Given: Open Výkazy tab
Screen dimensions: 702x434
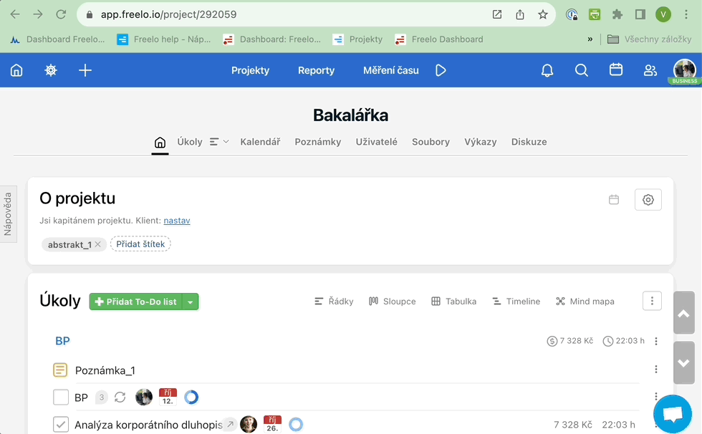Looking at the screenshot, I should click(481, 142).
